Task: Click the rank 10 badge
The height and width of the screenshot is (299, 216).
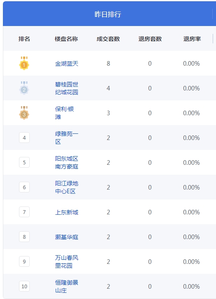Action: point(24,286)
